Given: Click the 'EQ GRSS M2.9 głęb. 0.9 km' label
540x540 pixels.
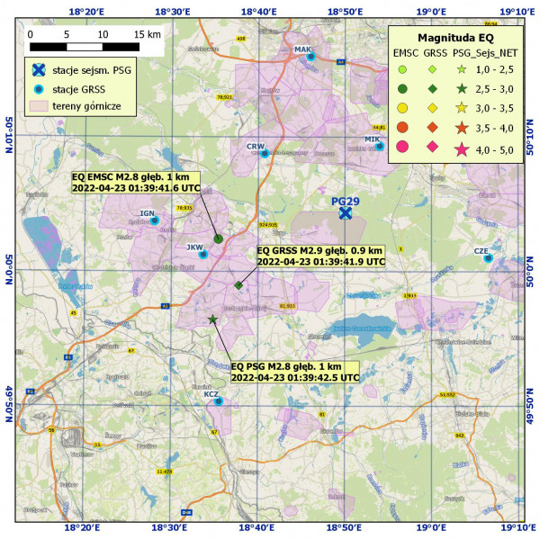Looking at the screenshot, I should pyautogui.click(x=319, y=250).
